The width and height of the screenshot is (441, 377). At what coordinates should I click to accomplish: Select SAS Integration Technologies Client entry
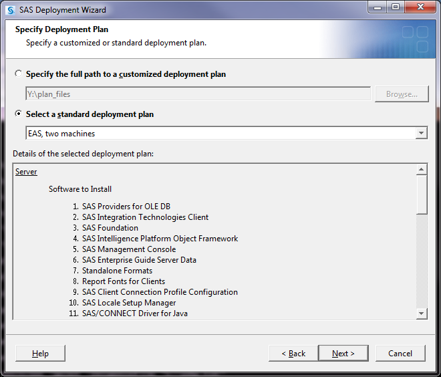pyautogui.click(x=145, y=217)
